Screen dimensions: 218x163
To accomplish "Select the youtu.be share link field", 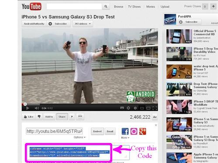I will click(54, 131).
